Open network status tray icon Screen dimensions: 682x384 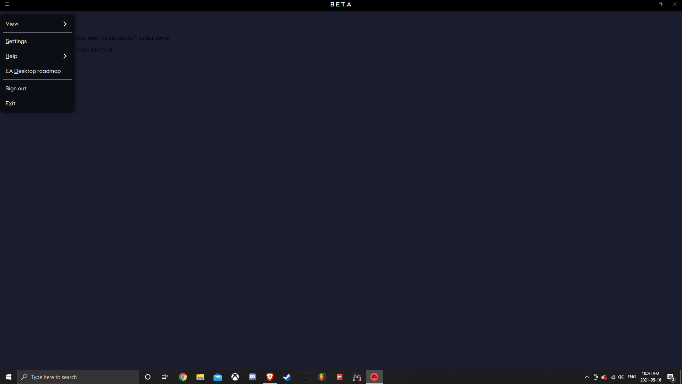[x=613, y=377]
